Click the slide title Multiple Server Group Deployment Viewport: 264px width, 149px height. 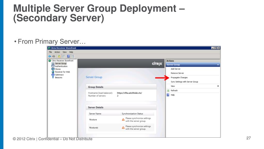tap(99, 13)
